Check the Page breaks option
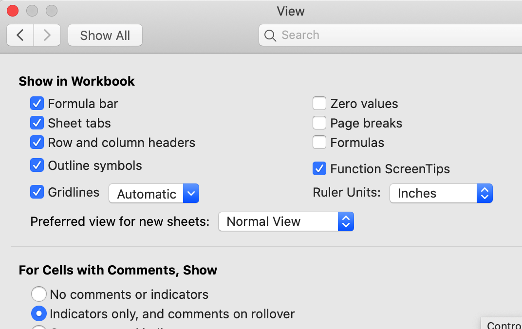This screenshot has height=329, width=522. [319, 123]
